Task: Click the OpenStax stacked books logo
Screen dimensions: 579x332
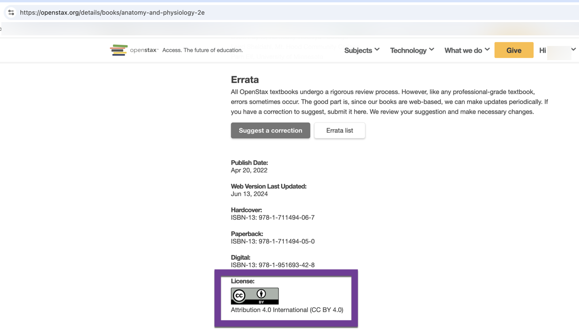Action: click(x=118, y=50)
